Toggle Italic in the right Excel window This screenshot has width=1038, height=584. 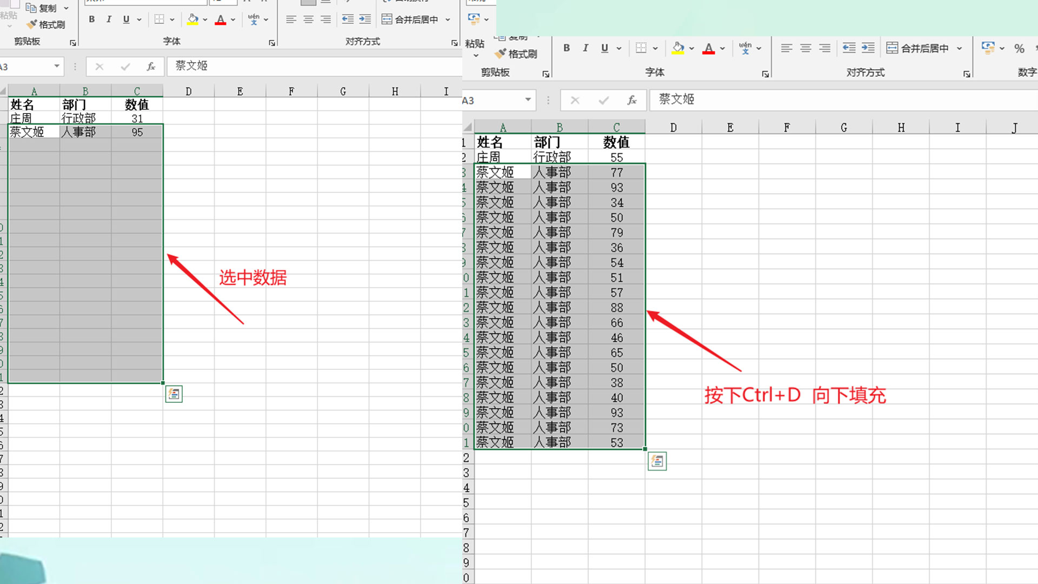(x=585, y=48)
